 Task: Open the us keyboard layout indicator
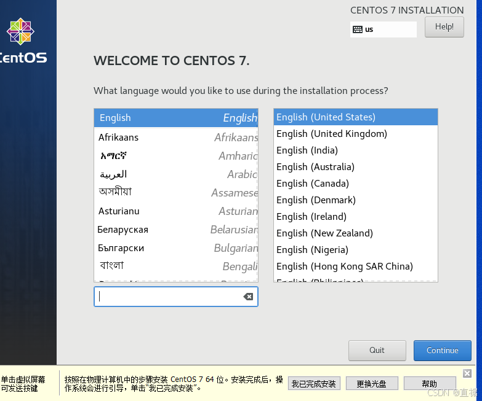pyautogui.click(x=384, y=29)
